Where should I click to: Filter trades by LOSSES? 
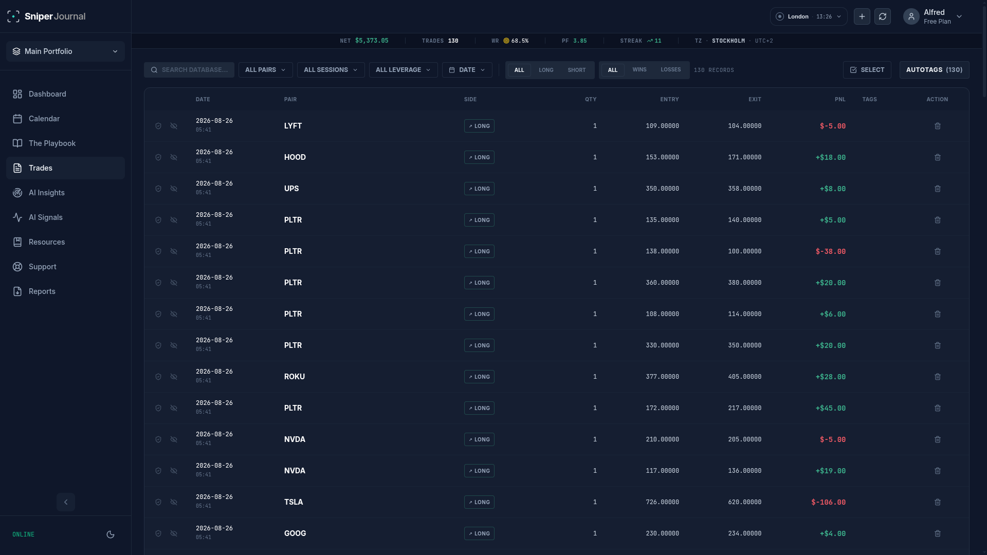point(671,70)
